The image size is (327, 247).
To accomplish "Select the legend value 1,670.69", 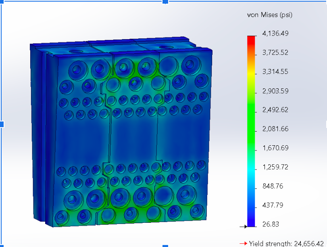I will click(x=275, y=148).
